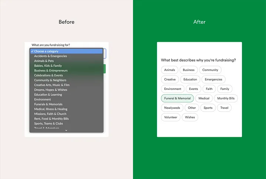
Task: Select the 'Monthly Bills' chip
Action: point(226,98)
